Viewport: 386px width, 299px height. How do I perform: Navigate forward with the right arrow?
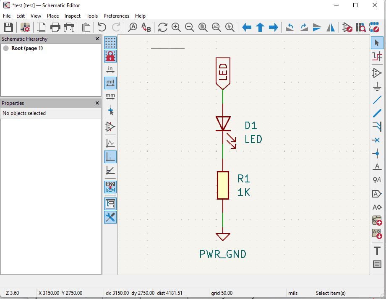[x=274, y=27]
